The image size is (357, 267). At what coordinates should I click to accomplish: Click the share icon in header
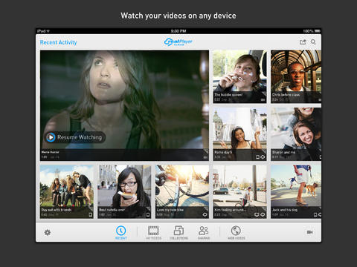pos(303,42)
